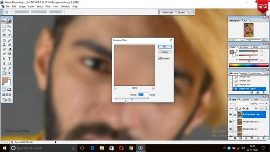Open the status bar info arrow menu
The image size is (270, 152).
pos(56,142)
